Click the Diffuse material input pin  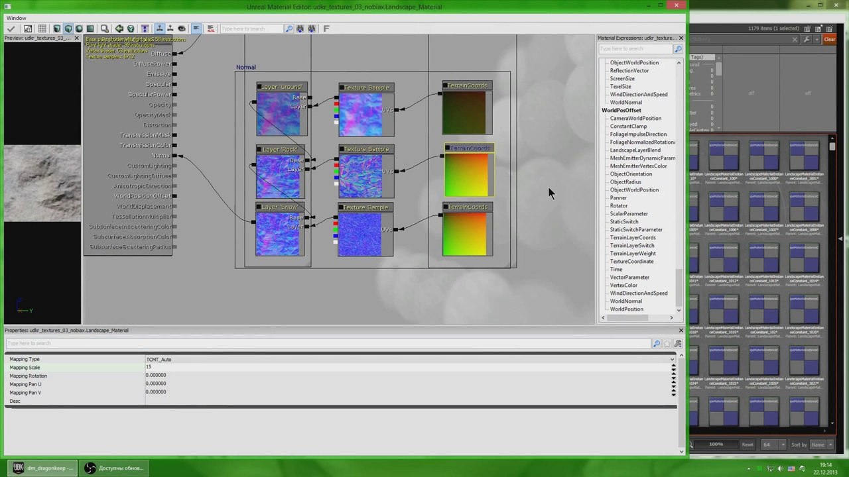click(x=174, y=54)
